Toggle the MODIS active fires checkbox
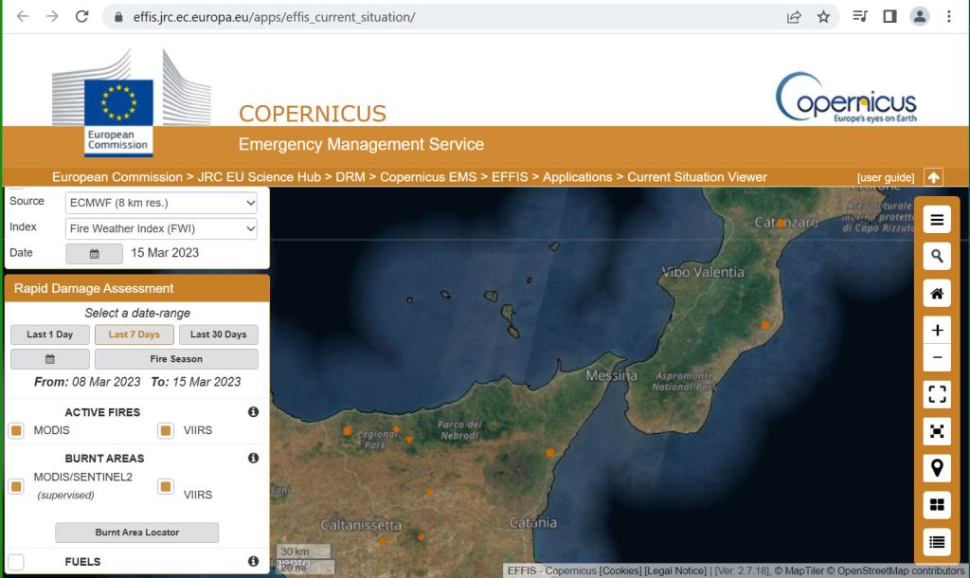970x578 pixels. coord(16,431)
